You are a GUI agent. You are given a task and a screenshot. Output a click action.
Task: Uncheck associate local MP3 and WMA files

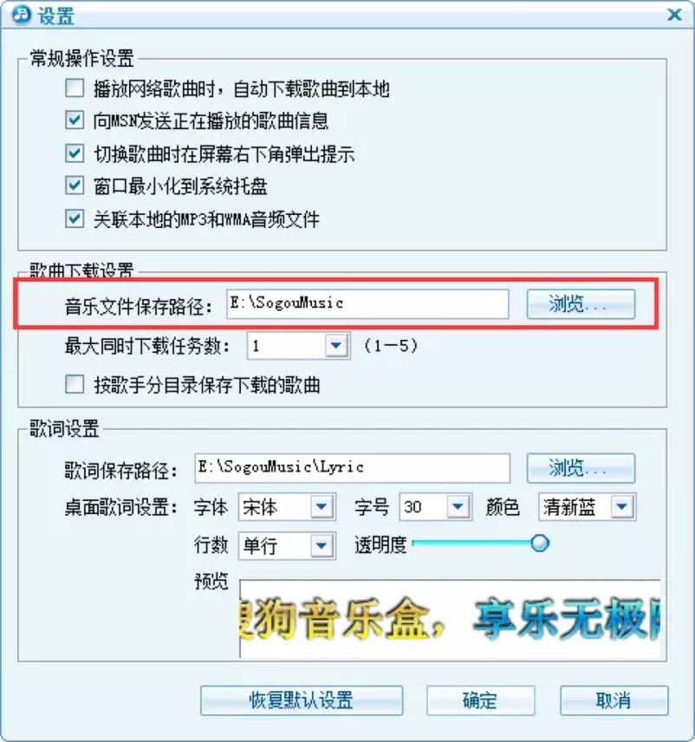click(75, 218)
